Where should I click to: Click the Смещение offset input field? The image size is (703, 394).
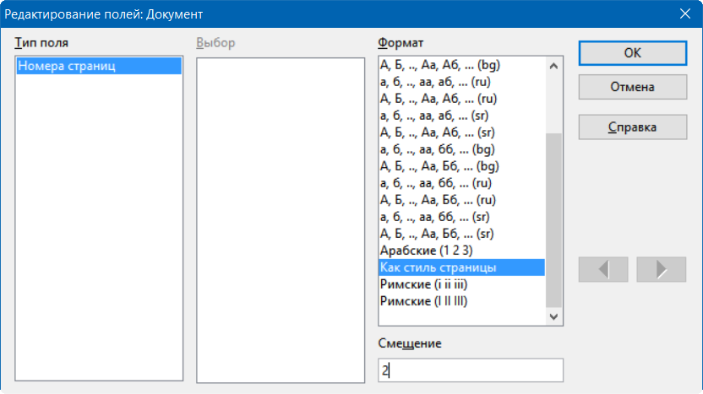[470, 370]
